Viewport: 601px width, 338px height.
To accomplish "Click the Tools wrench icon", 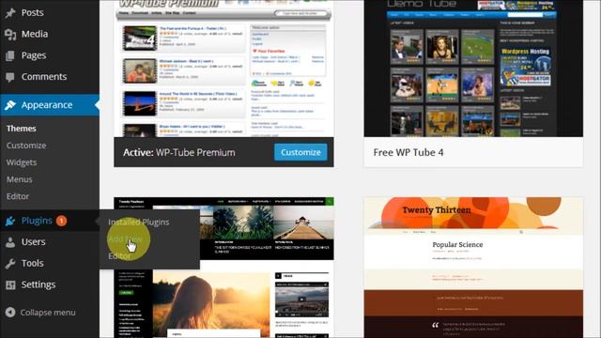I will point(10,264).
